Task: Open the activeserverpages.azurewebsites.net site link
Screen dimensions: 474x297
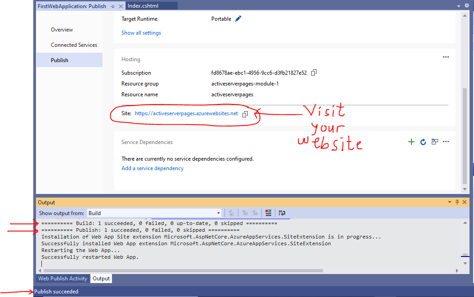Action: click(186, 113)
